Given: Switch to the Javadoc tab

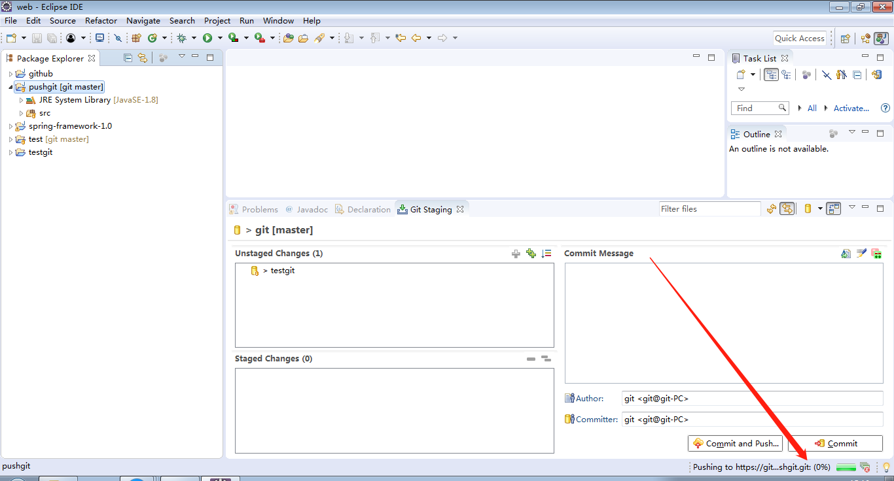Looking at the screenshot, I should (x=307, y=209).
